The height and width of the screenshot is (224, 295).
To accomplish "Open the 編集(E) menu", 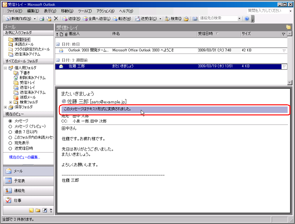I will tap(33, 11).
